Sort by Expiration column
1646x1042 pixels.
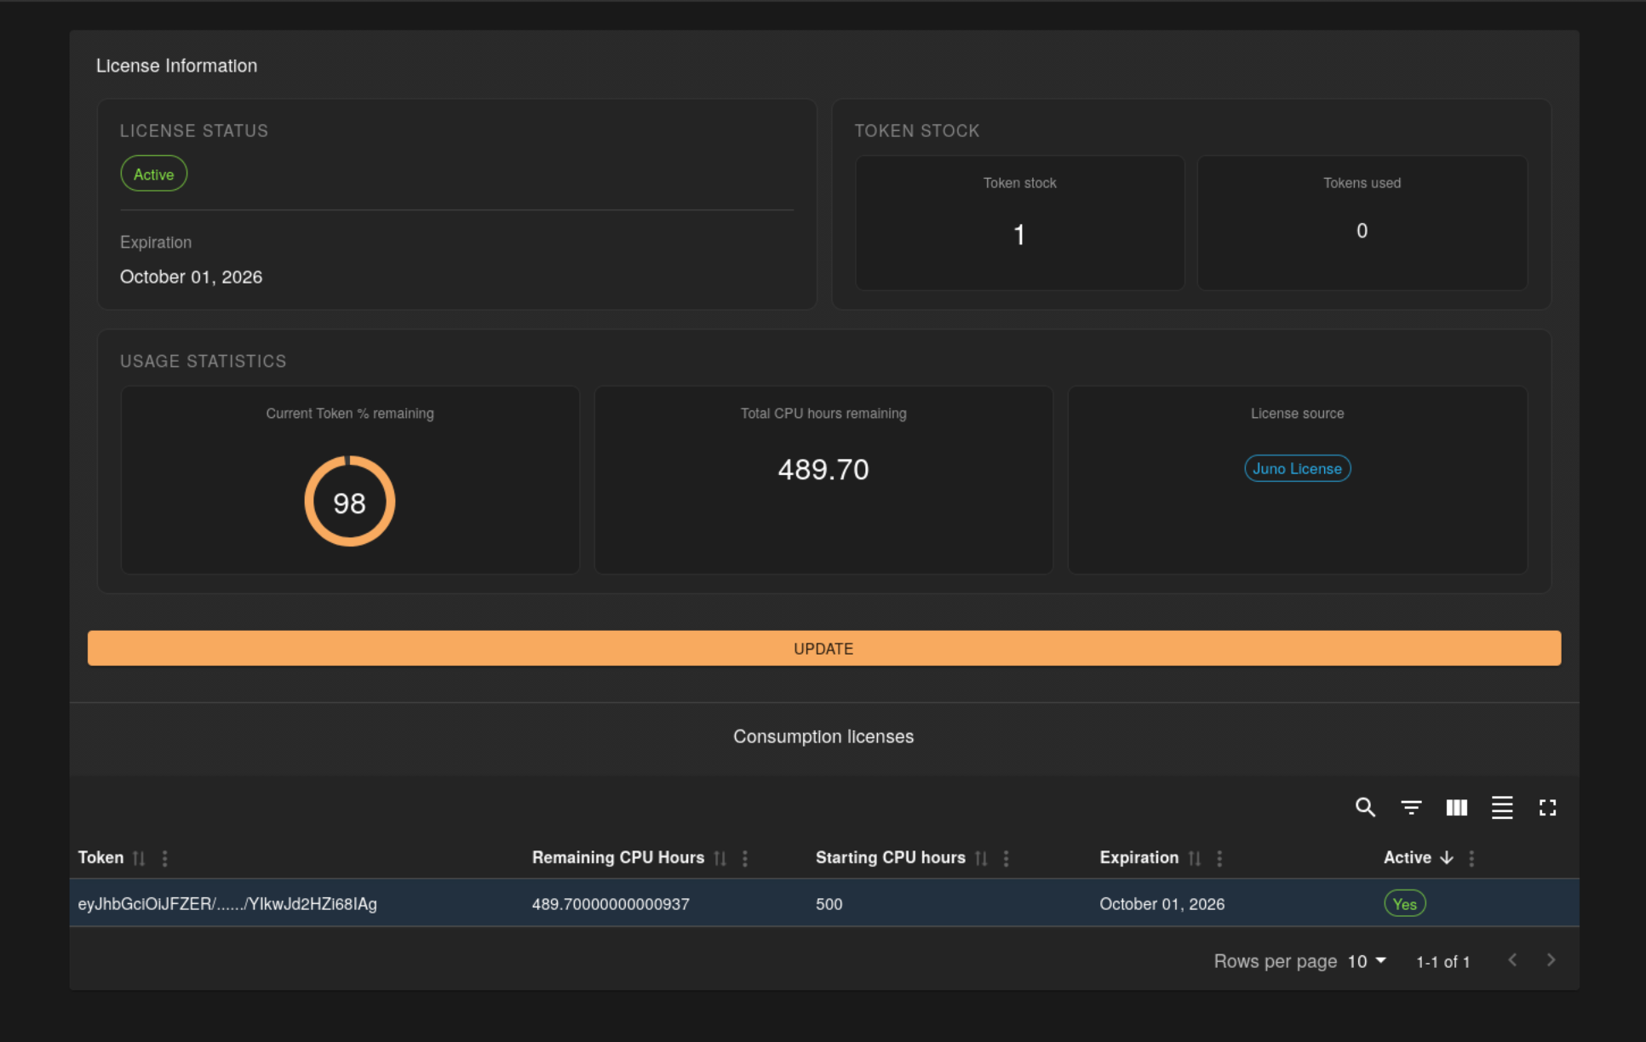pyautogui.click(x=1194, y=858)
